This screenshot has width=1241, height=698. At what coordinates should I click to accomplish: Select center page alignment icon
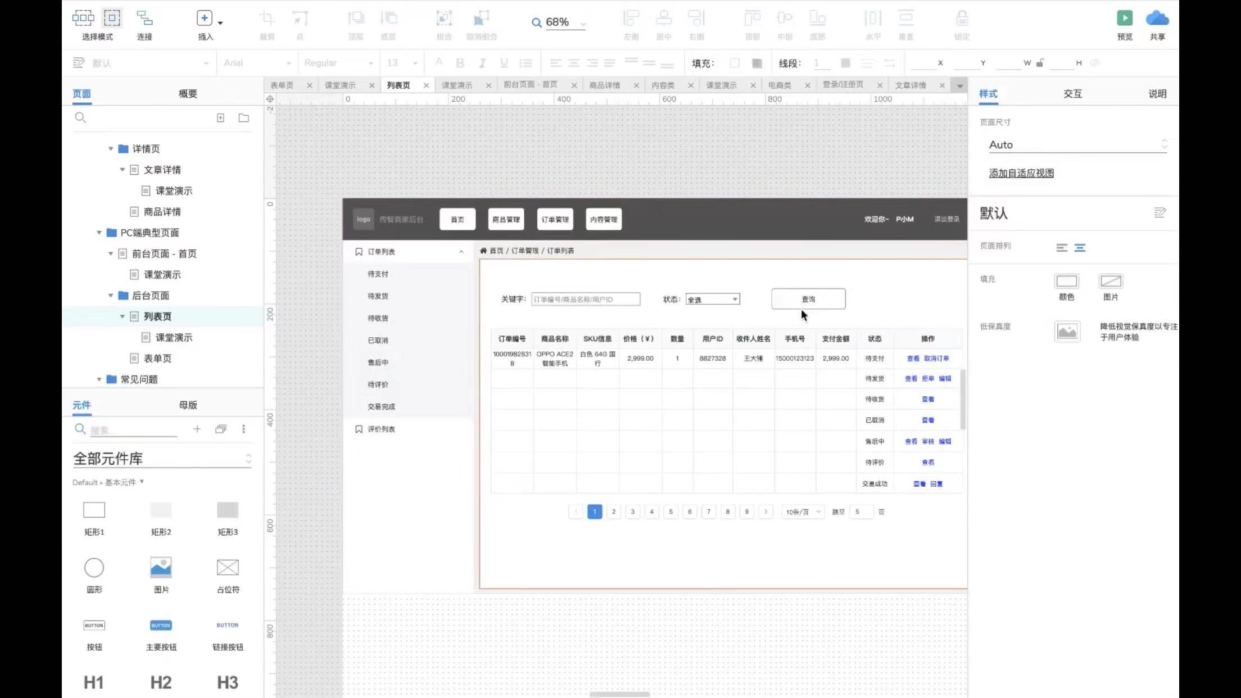pos(1080,248)
